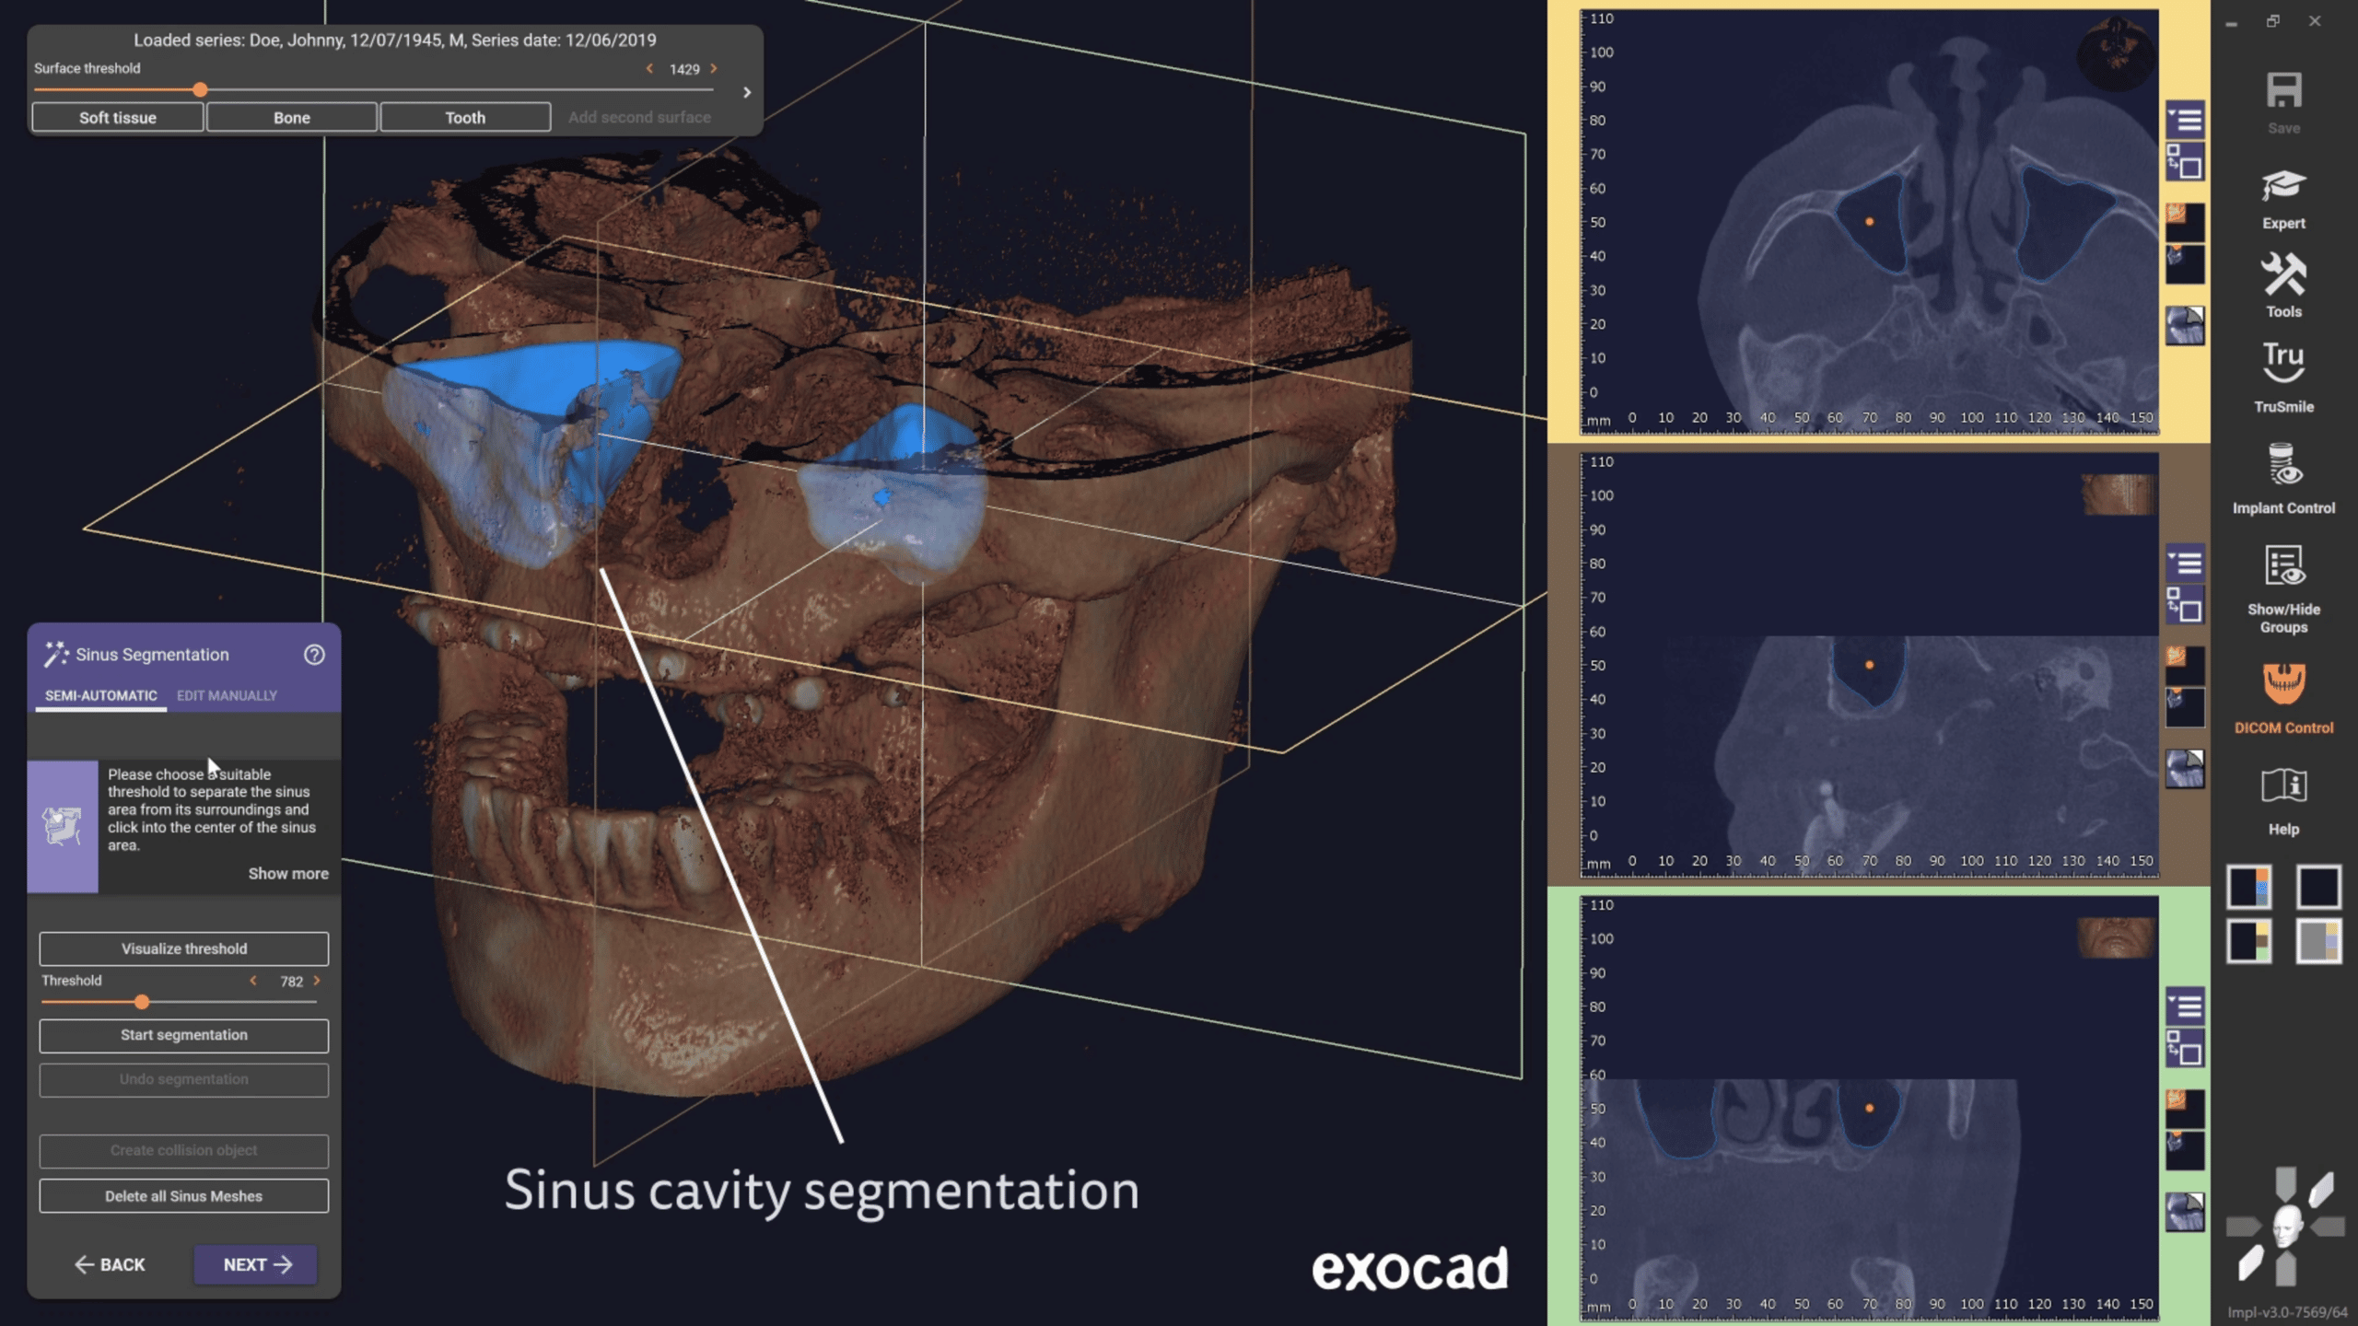Image resolution: width=2358 pixels, height=1326 pixels.
Task: Open the axial slice view options menu
Action: tap(2184, 120)
